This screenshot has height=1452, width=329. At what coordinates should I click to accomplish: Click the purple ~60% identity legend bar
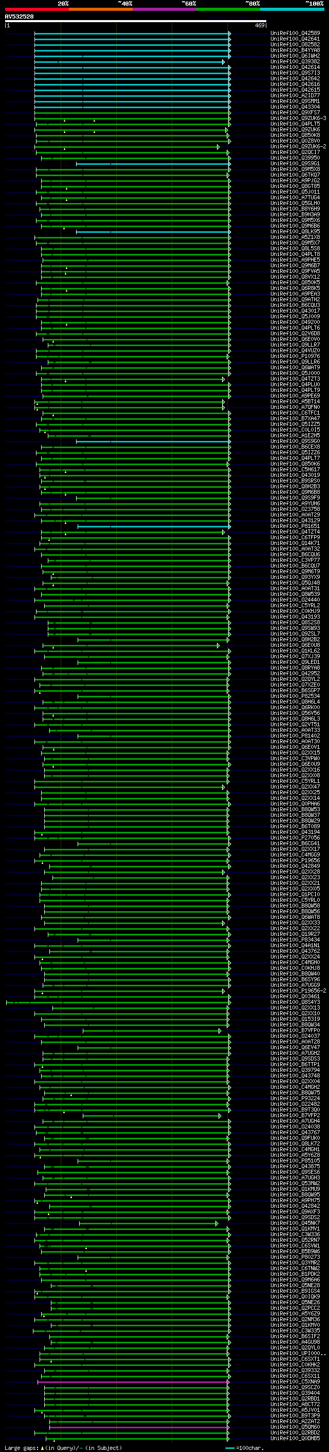164,9
